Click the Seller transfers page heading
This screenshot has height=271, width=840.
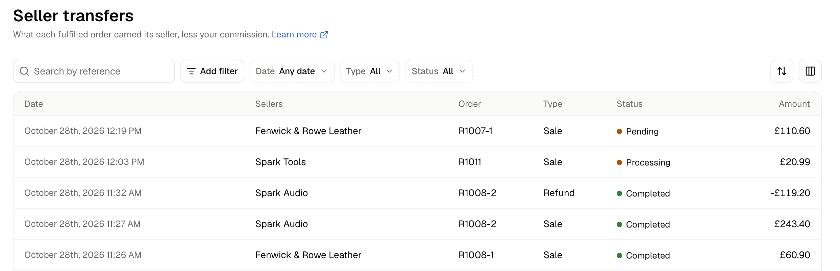73,16
